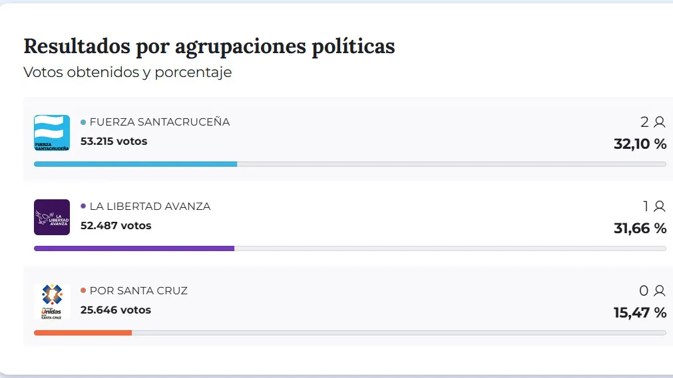Click the orange Por Santa Cruz progress bar
Viewport: 673px width, 378px height.
pos(83,333)
